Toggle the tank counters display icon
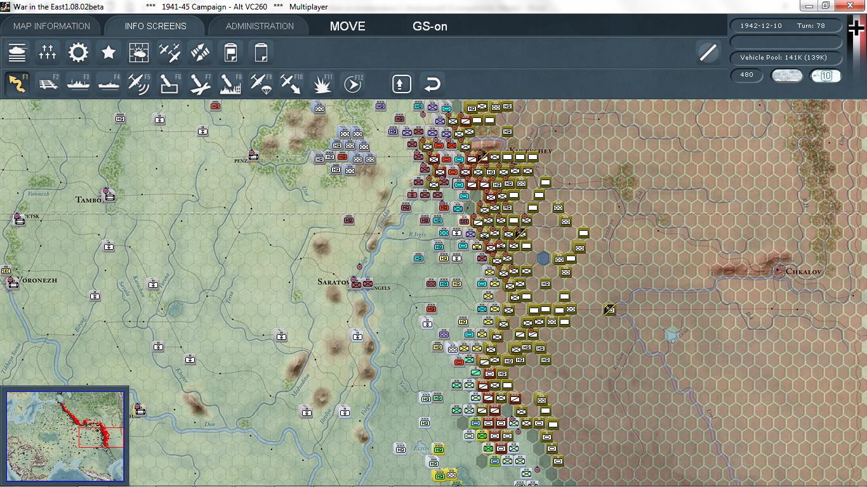The height and width of the screenshot is (487, 867). (x=17, y=52)
